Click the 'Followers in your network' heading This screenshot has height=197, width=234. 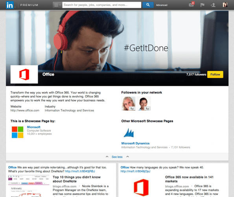pyautogui.click(x=142, y=93)
